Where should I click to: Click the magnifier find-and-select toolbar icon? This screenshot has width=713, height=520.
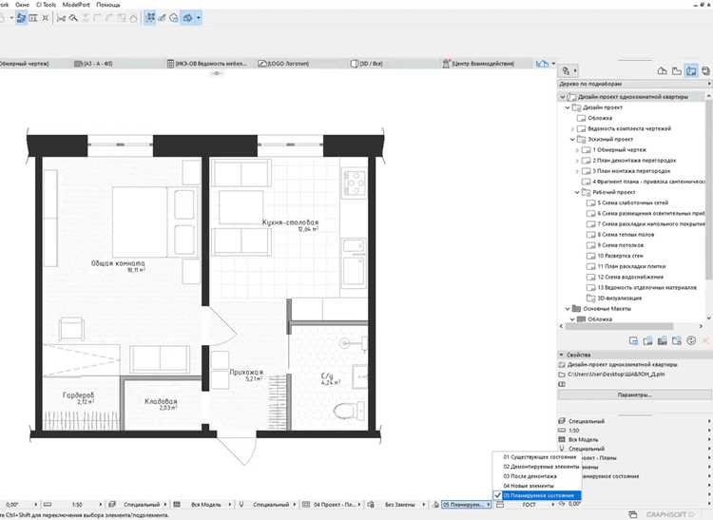coord(73,18)
